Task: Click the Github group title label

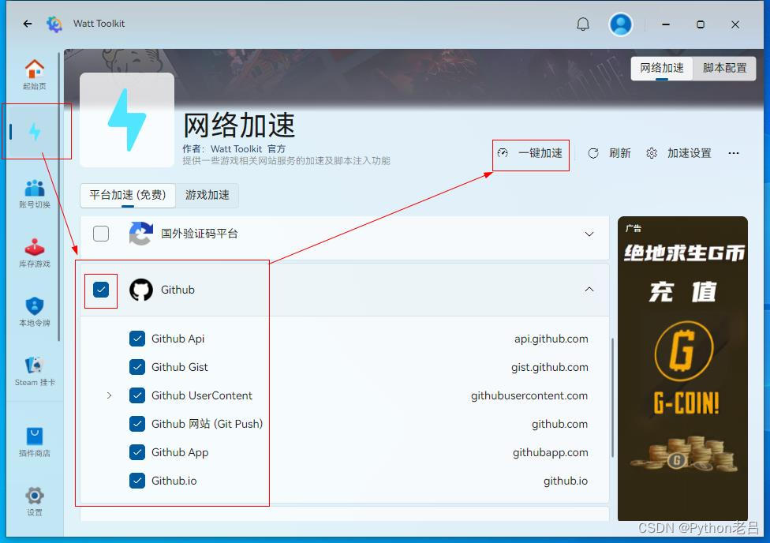Action: point(178,290)
